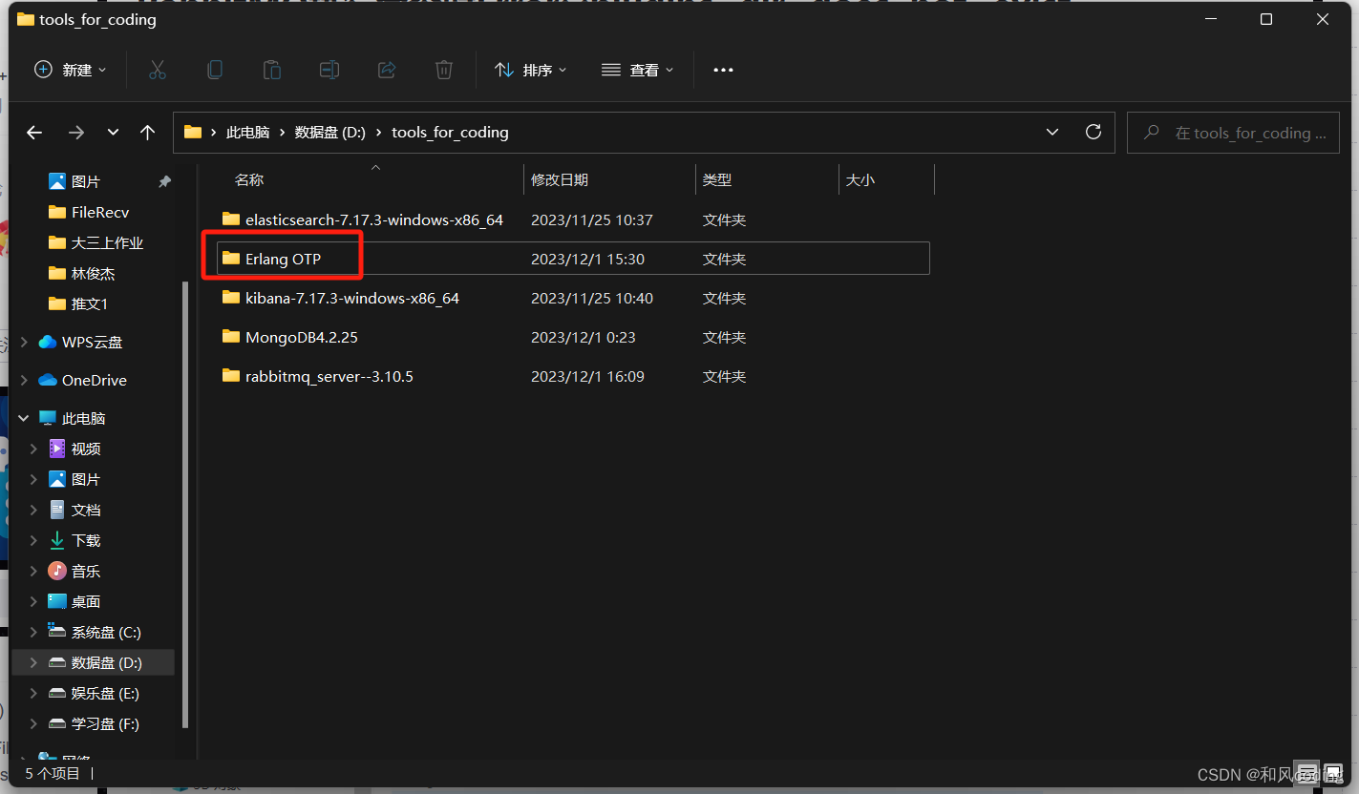Expand the 系统盘 (C:) tree node

[x=34, y=632]
